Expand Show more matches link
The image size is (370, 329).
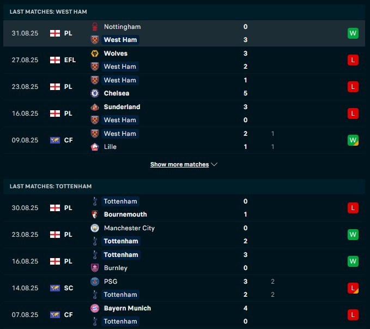(180, 164)
